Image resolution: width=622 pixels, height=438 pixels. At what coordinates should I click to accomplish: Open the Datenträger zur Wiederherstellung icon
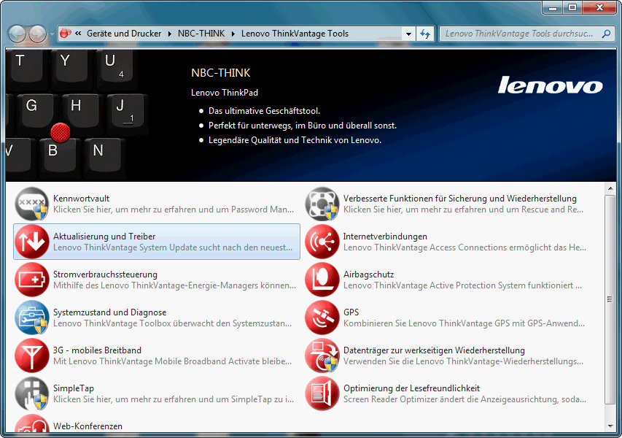point(322,356)
